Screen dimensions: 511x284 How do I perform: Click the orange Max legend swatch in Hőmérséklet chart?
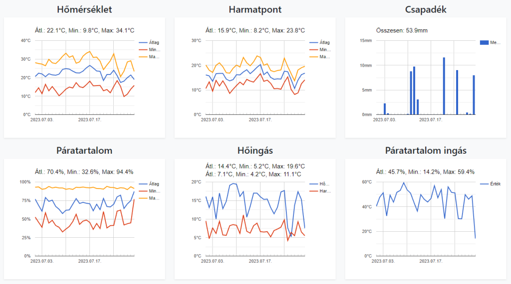(144, 57)
